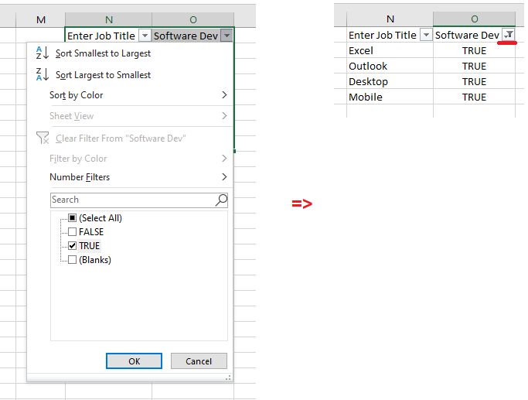528x400 pixels.
Task: Expand the Sort by Color submenu arrow
Action: tap(224, 95)
